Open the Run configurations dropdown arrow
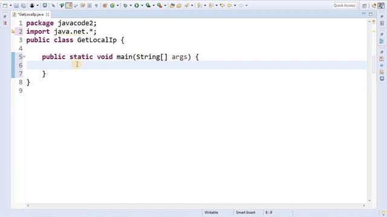The image size is (387, 217). pyautogui.click(x=142, y=5)
